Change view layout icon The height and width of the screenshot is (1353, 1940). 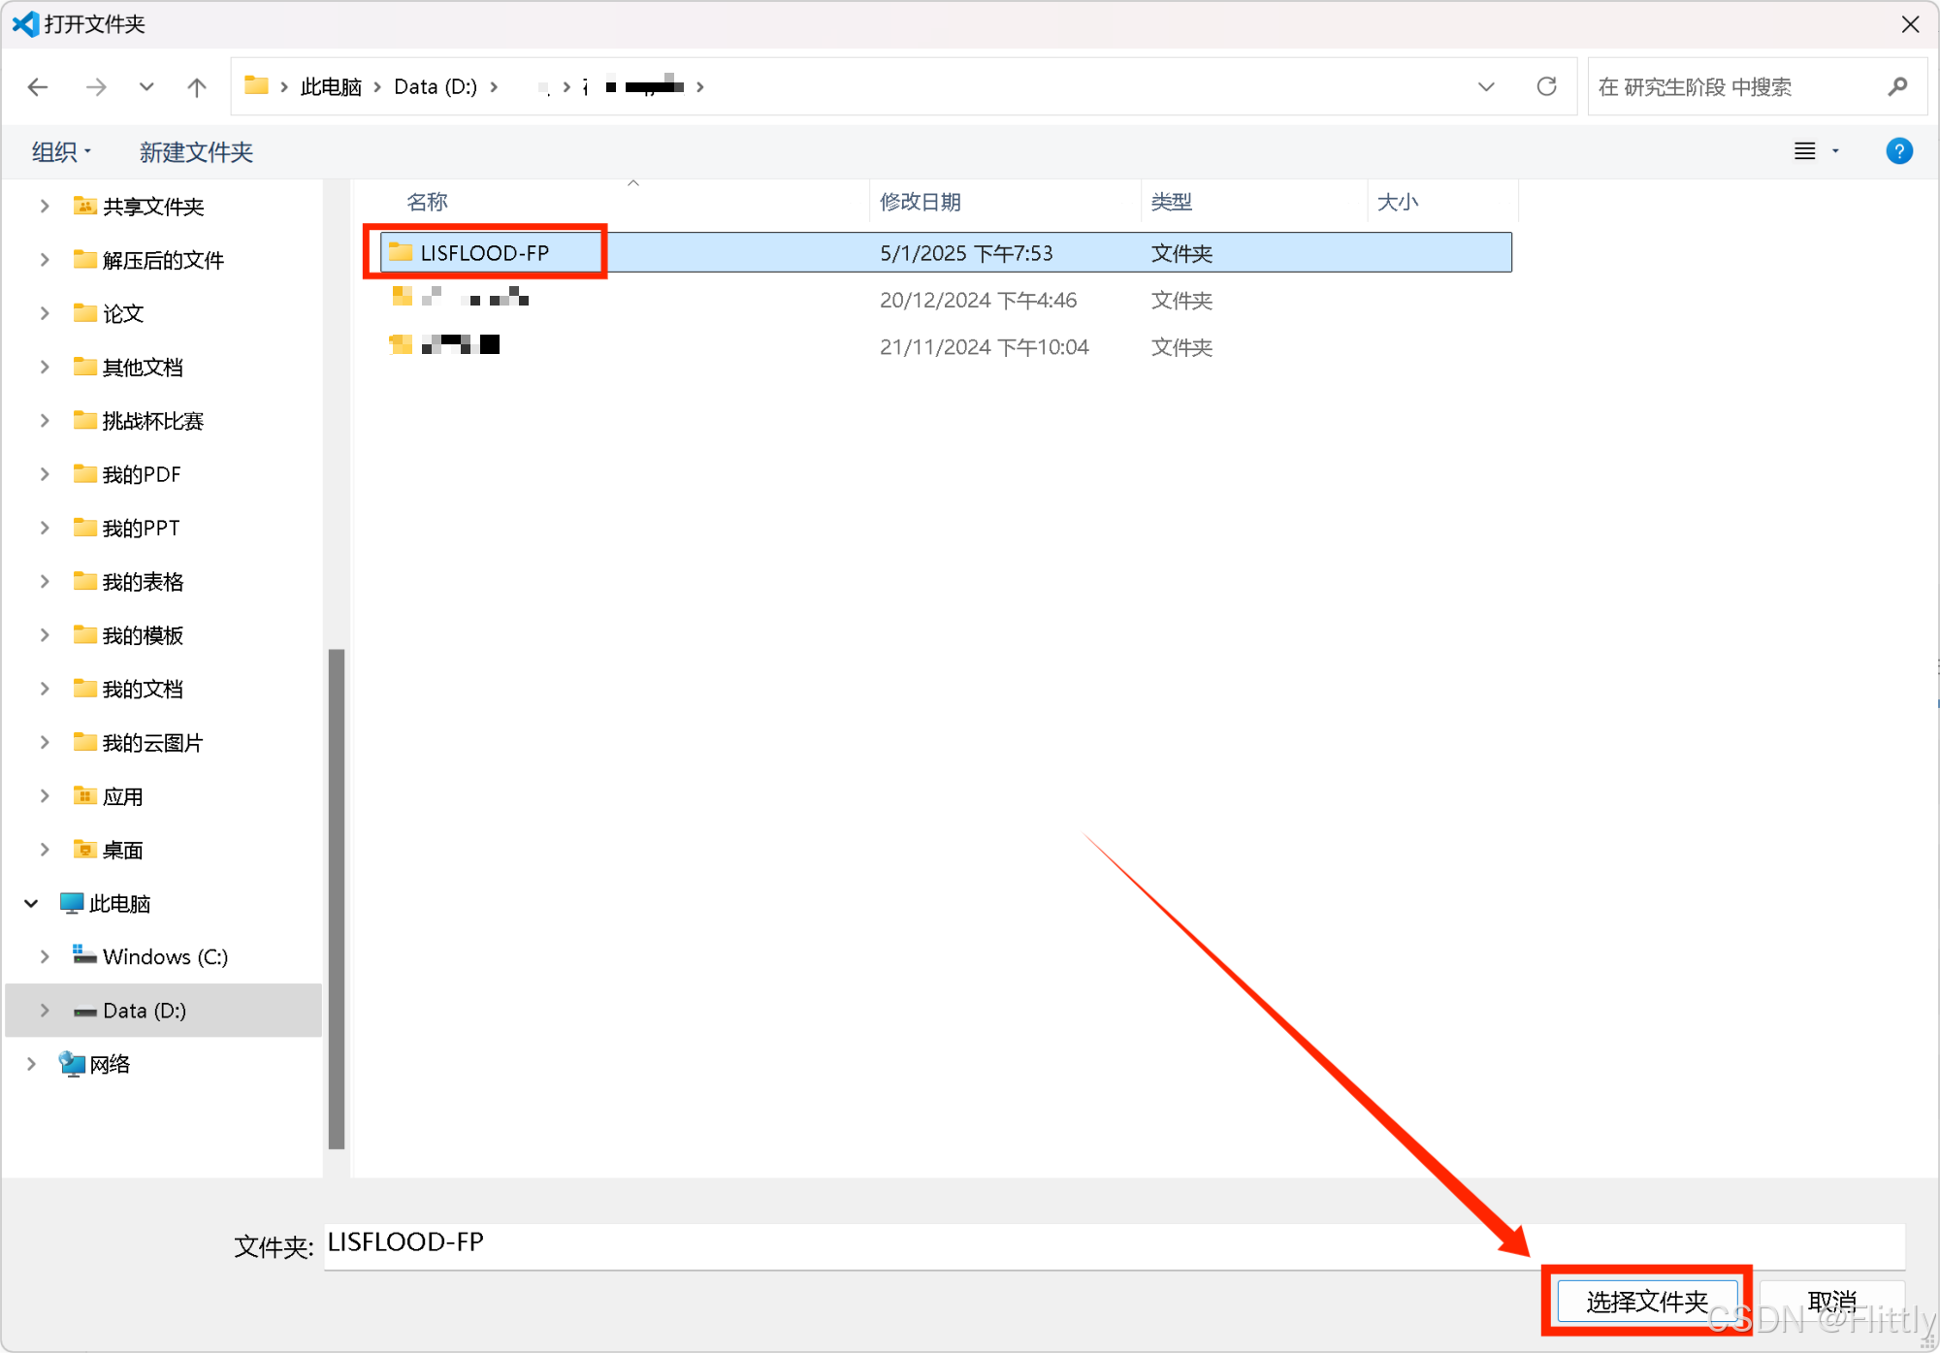pos(1804,151)
